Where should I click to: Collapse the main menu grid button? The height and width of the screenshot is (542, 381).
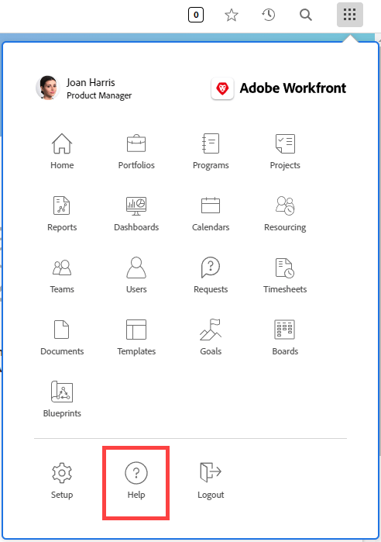point(349,15)
